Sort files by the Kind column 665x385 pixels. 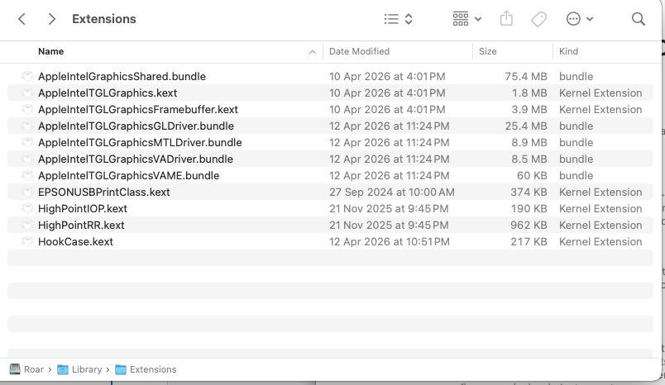[568, 52]
